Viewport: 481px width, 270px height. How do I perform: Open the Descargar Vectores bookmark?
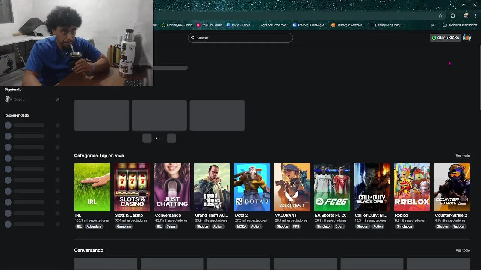[348, 25]
